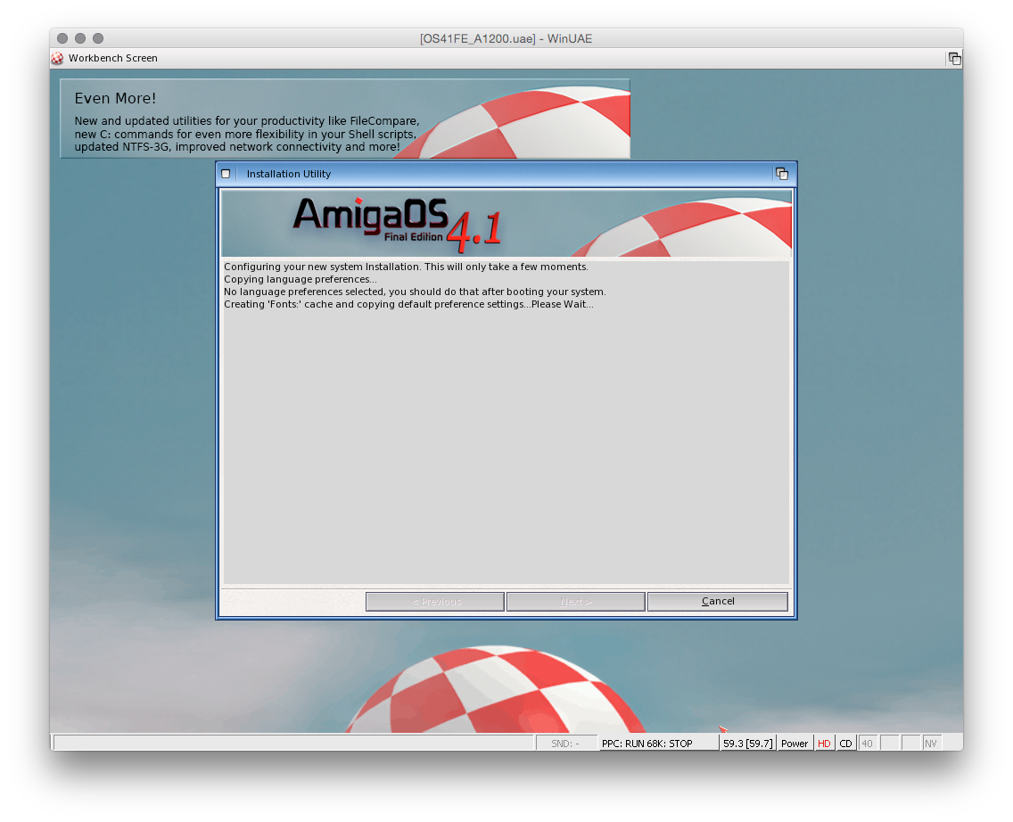The height and width of the screenshot is (822, 1013).
Task: Cancel the installation
Action: 718,601
